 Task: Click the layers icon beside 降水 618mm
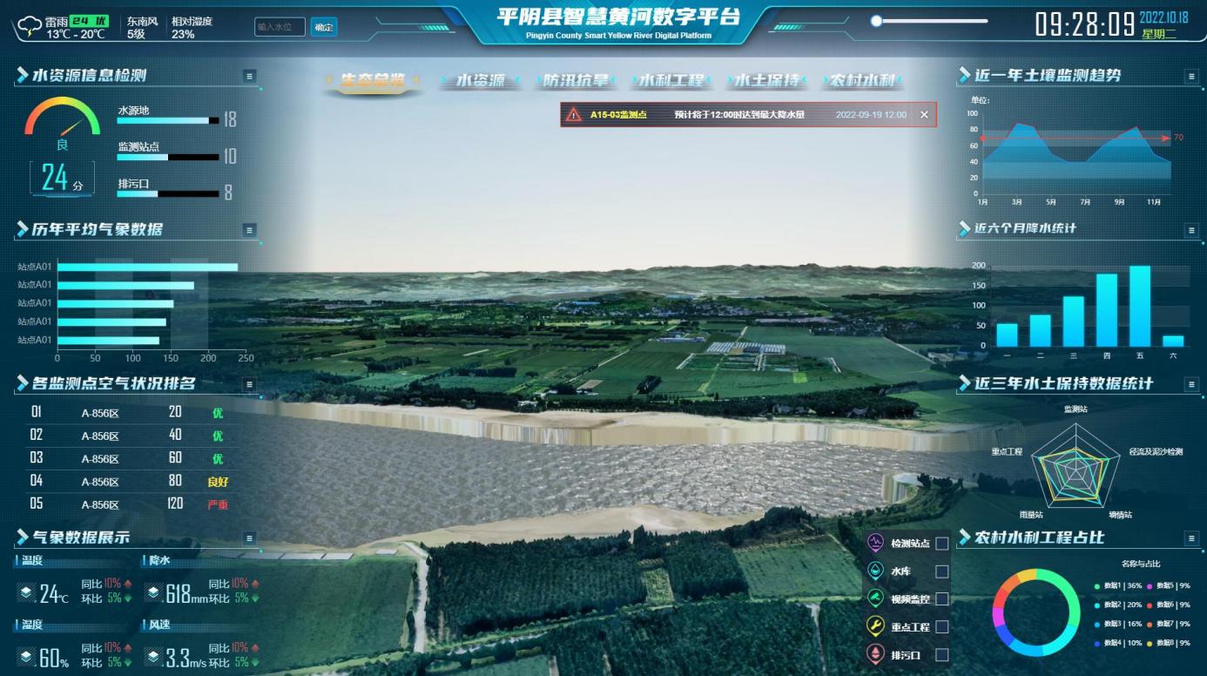153,593
